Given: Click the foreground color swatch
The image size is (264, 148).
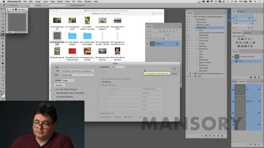Looking at the screenshot, I should coord(2,95).
